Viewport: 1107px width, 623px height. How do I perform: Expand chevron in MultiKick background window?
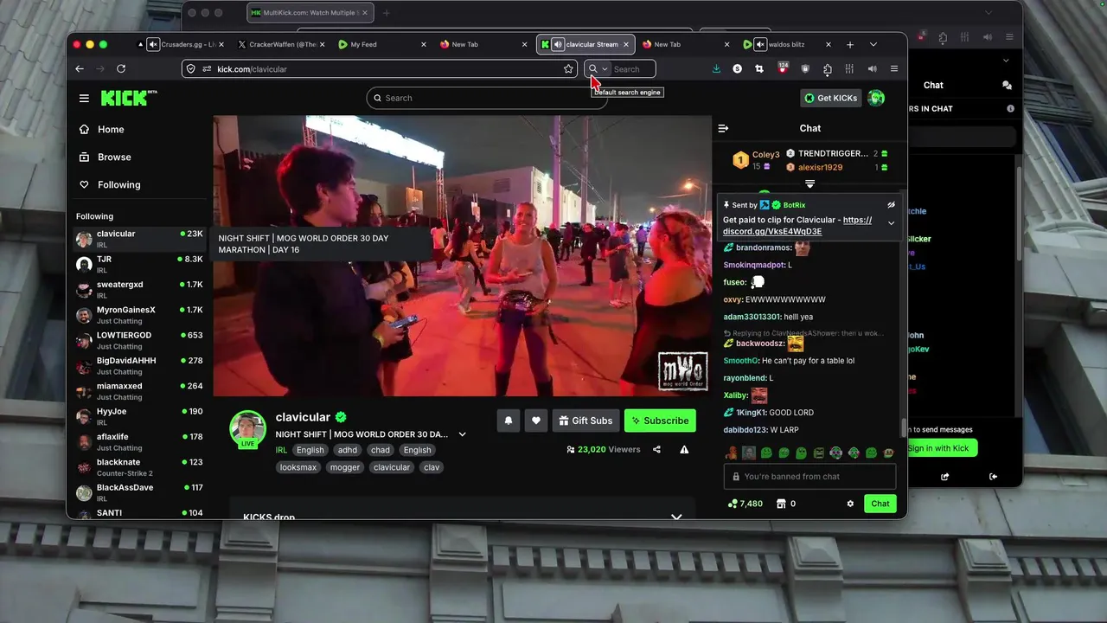click(1006, 61)
